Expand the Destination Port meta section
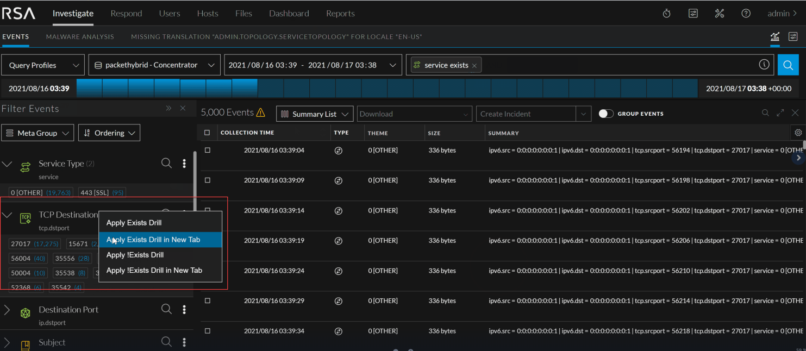Image resolution: width=806 pixels, height=351 pixels. [x=7, y=310]
